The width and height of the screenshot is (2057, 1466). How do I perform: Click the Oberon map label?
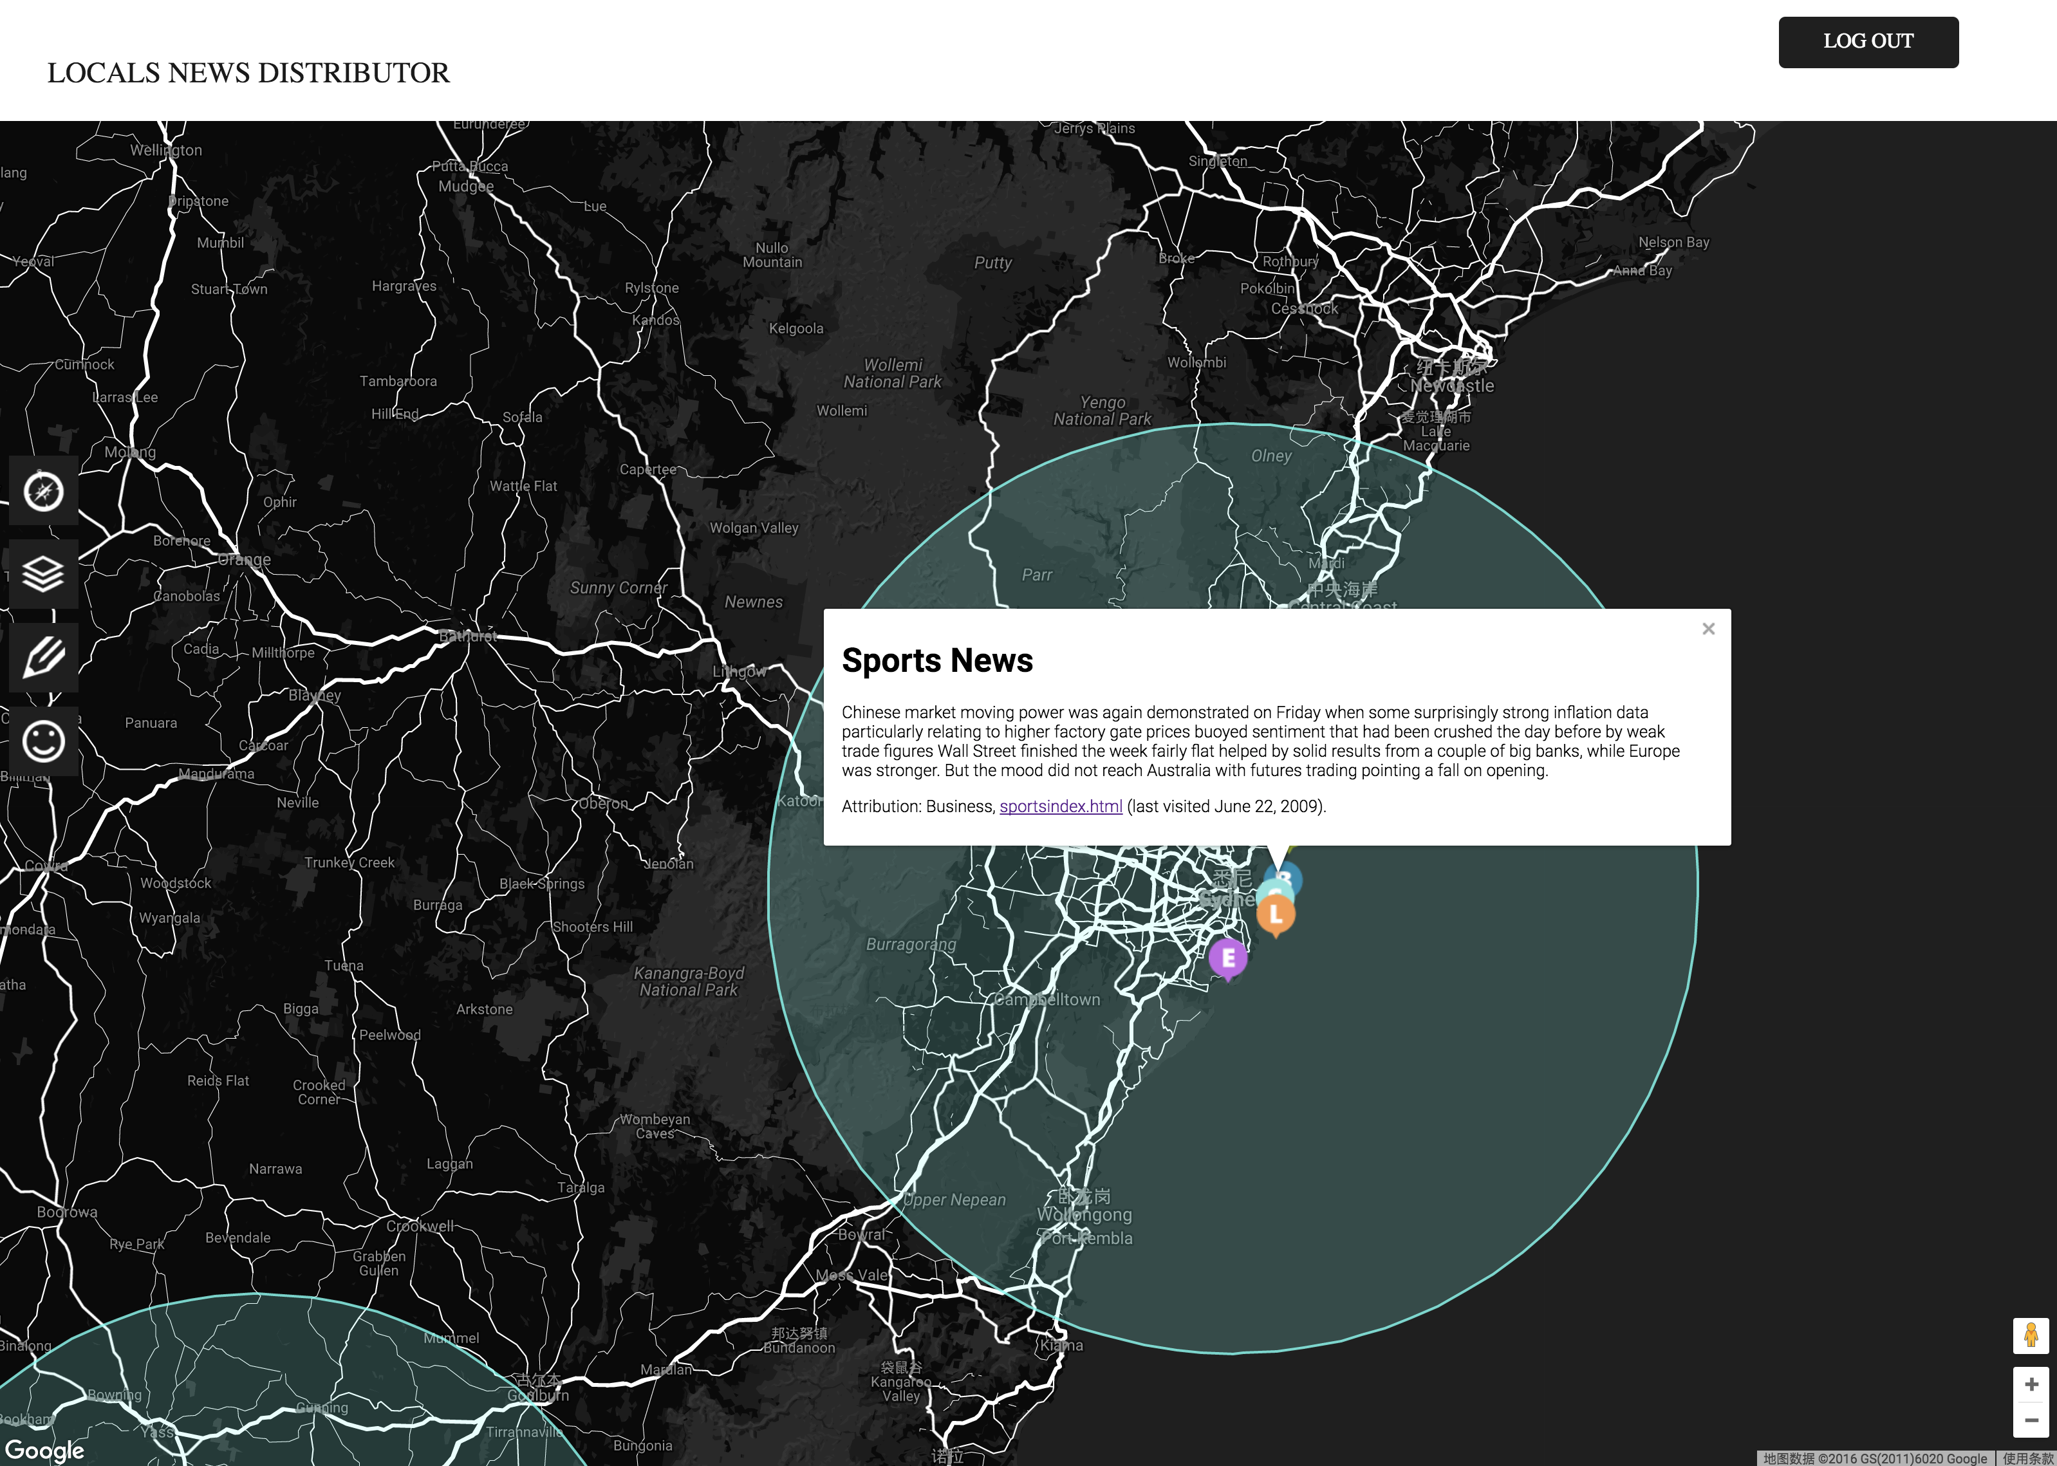(x=604, y=803)
